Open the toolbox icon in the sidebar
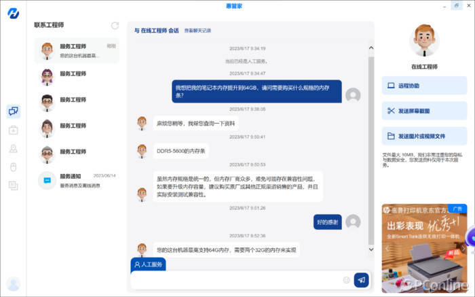475x297 pixels. [x=14, y=130]
